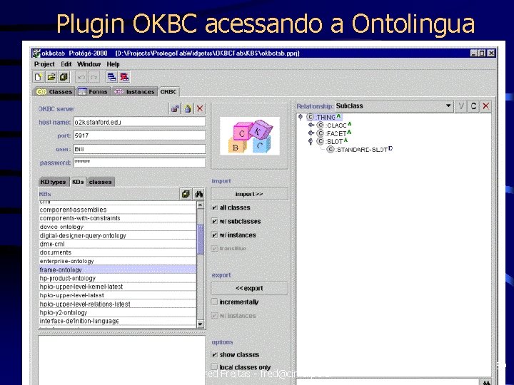
Task: Click the KBs list scroll up arrow
Action: coord(201,205)
